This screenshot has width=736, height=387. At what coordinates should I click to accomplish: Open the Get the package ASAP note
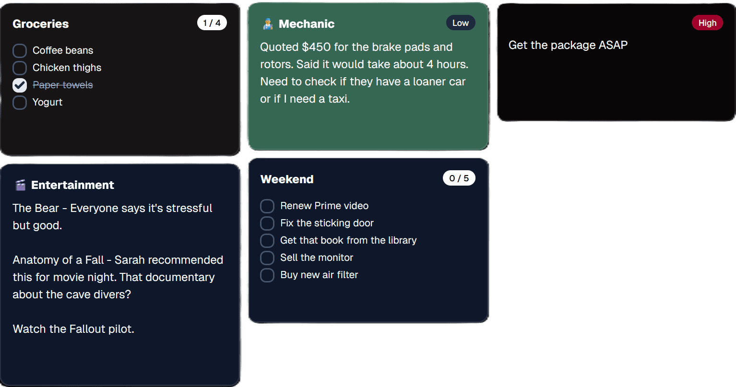[x=568, y=45]
